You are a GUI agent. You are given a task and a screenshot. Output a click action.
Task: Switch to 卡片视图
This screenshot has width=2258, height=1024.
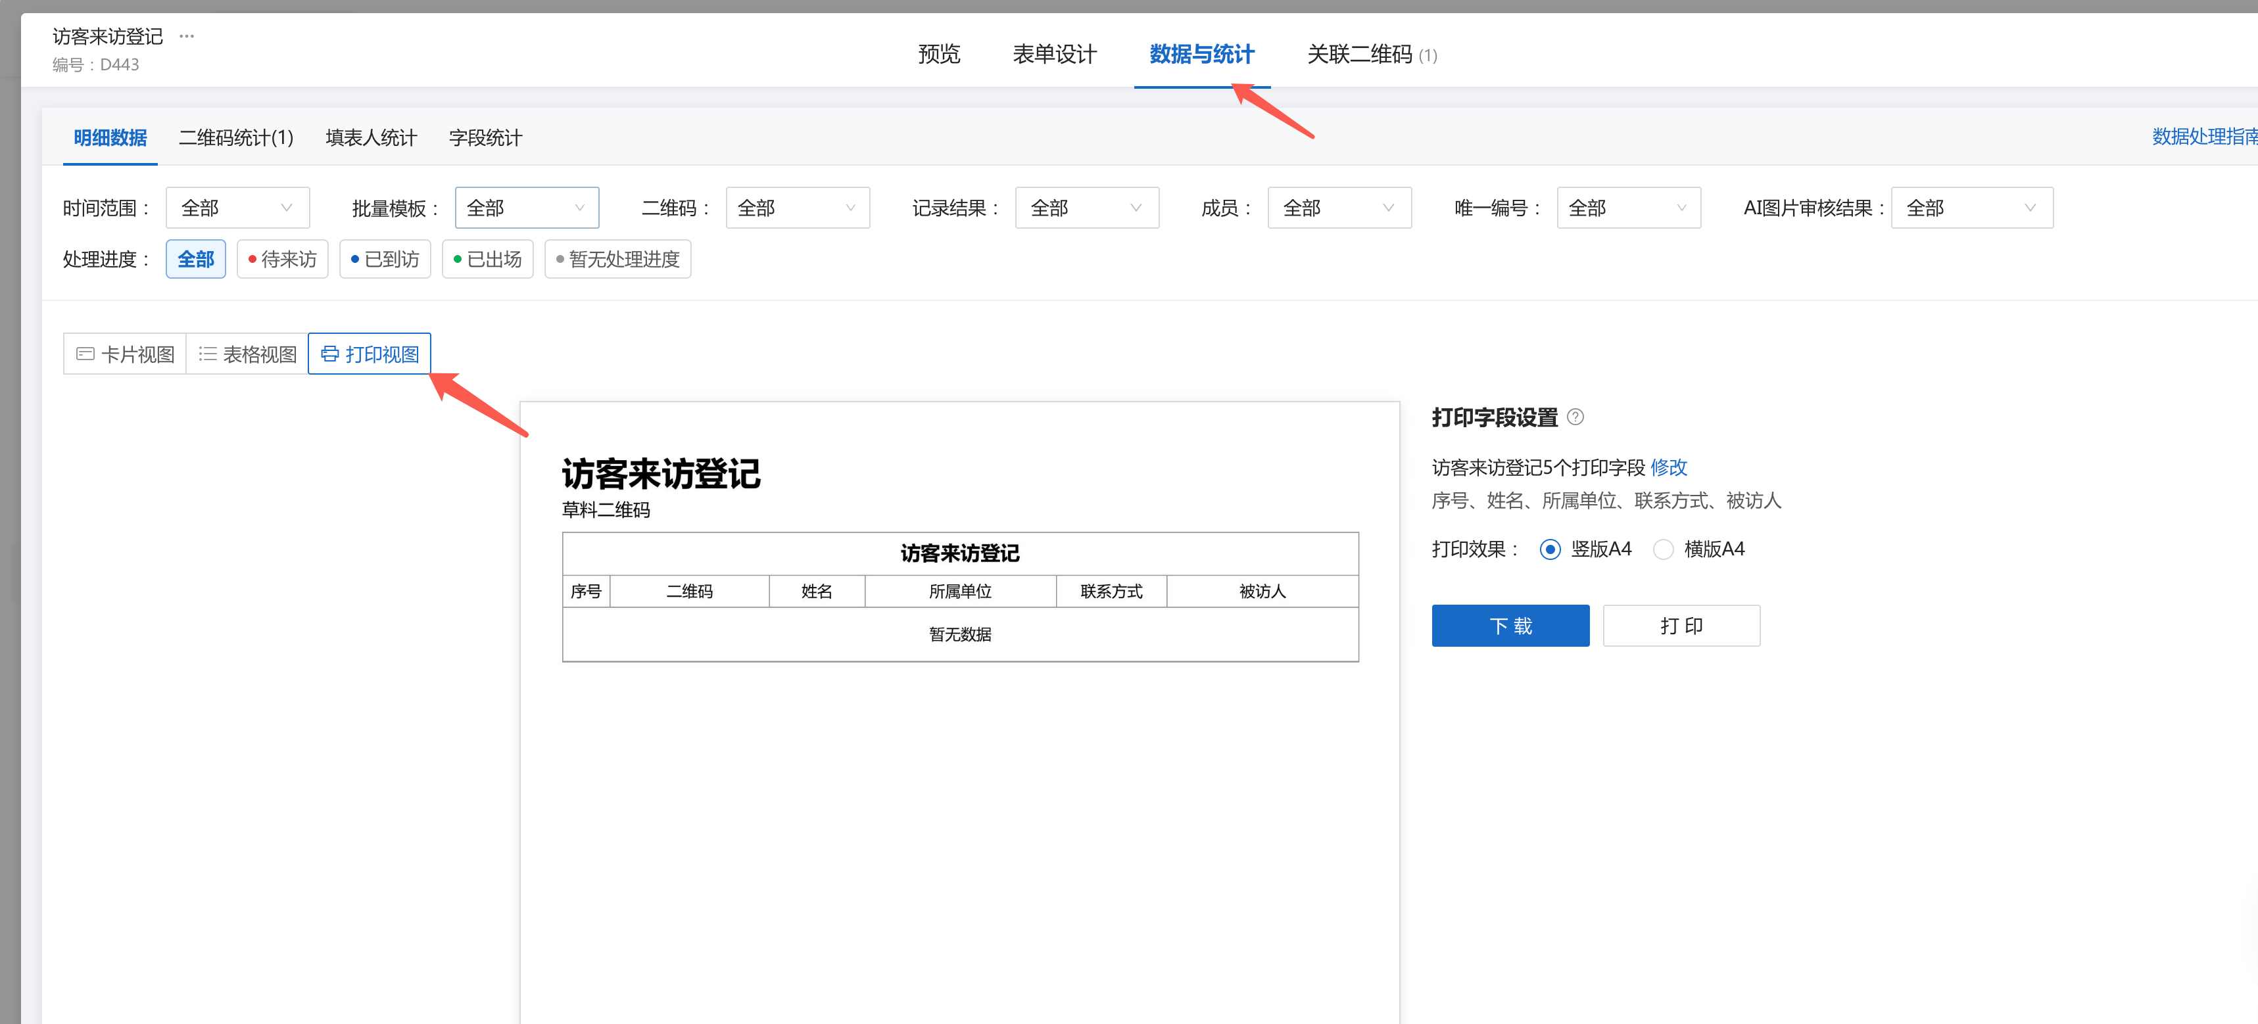tap(124, 354)
